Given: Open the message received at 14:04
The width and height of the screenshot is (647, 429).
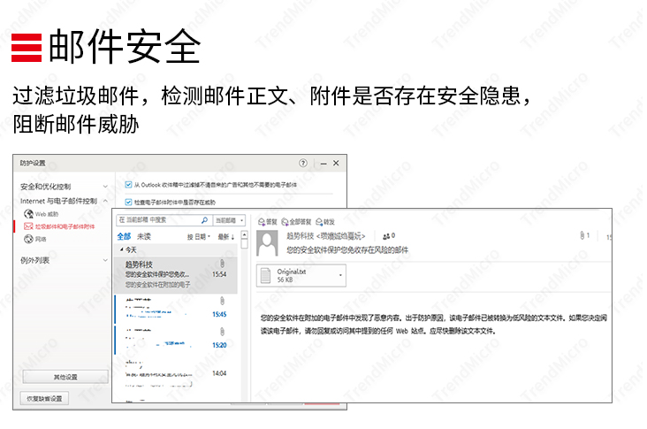Looking at the screenshot, I should [x=177, y=373].
